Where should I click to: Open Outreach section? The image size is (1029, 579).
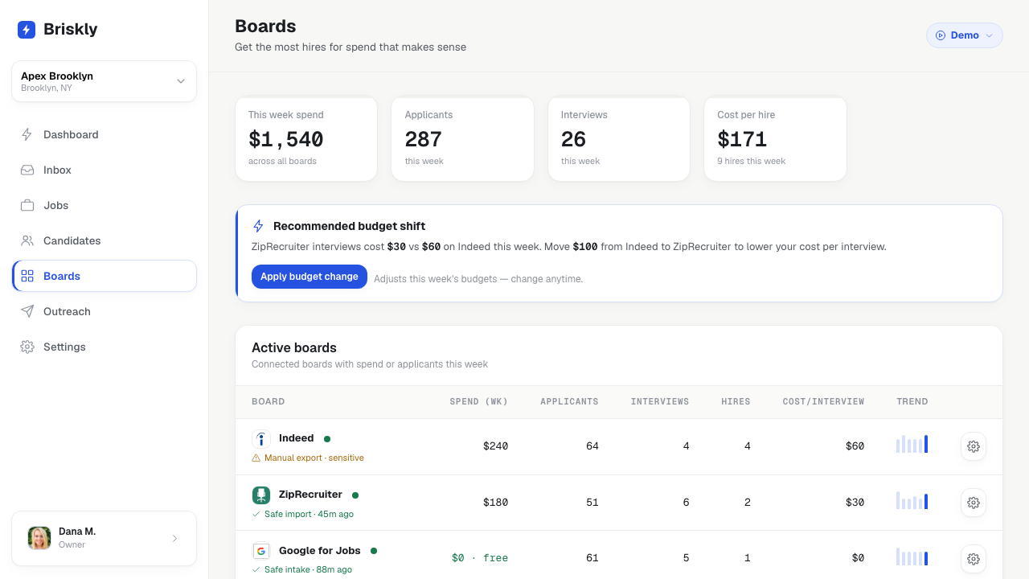coord(104,311)
